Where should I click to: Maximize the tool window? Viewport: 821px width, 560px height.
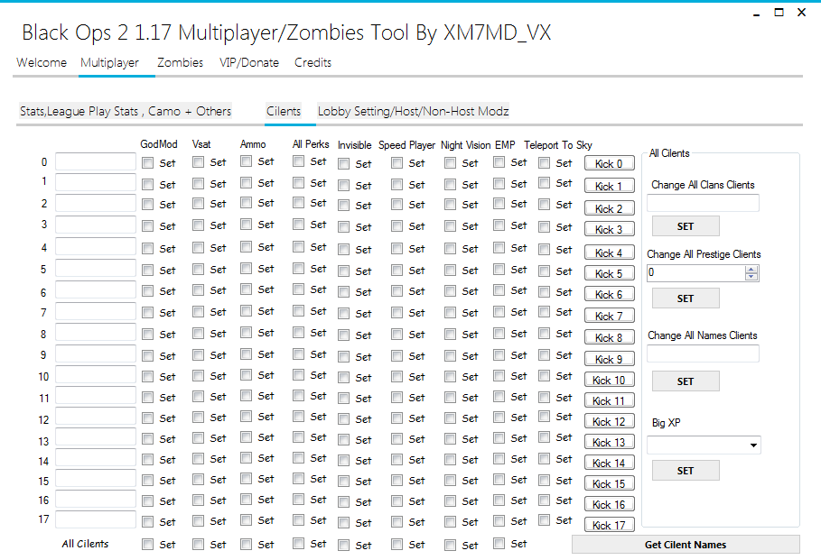tap(779, 13)
